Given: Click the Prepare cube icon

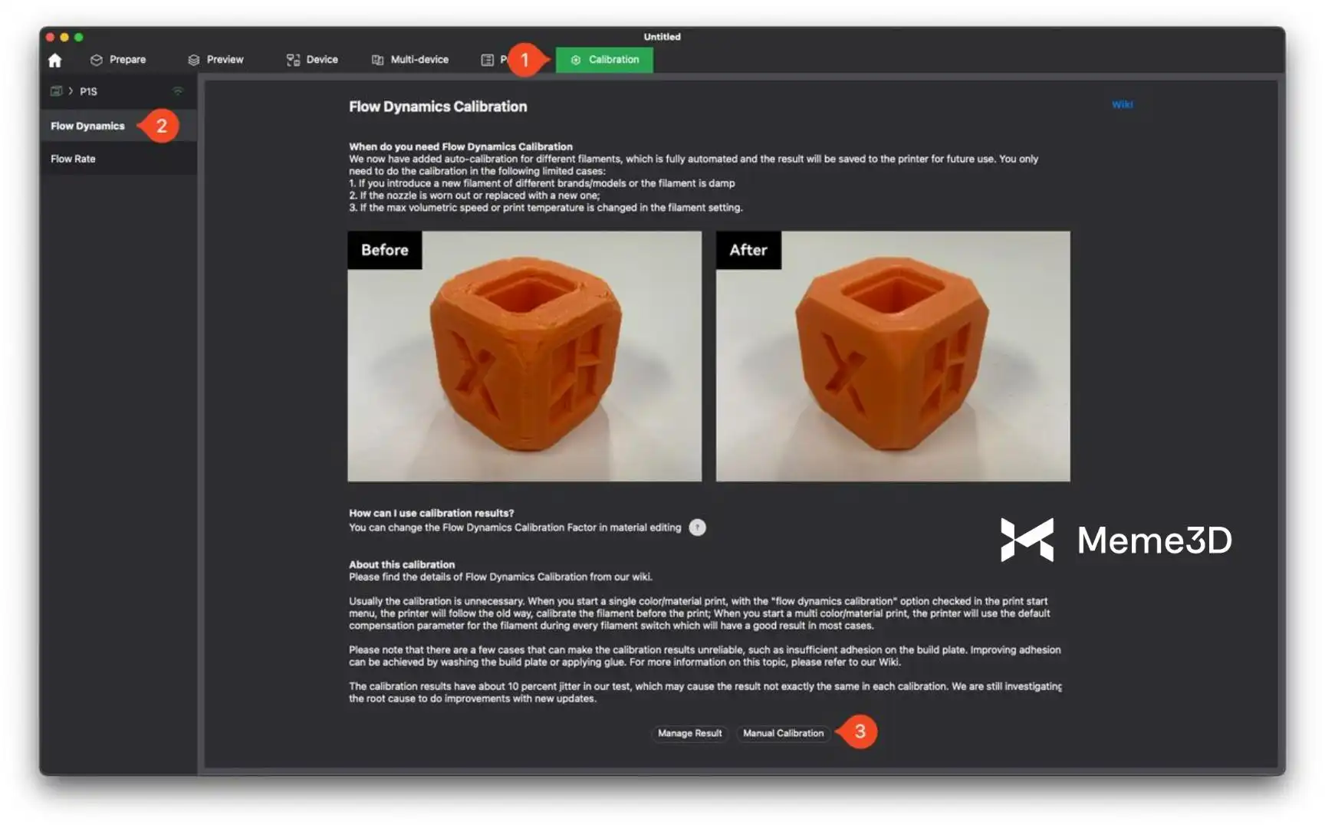Looking at the screenshot, I should (x=97, y=60).
